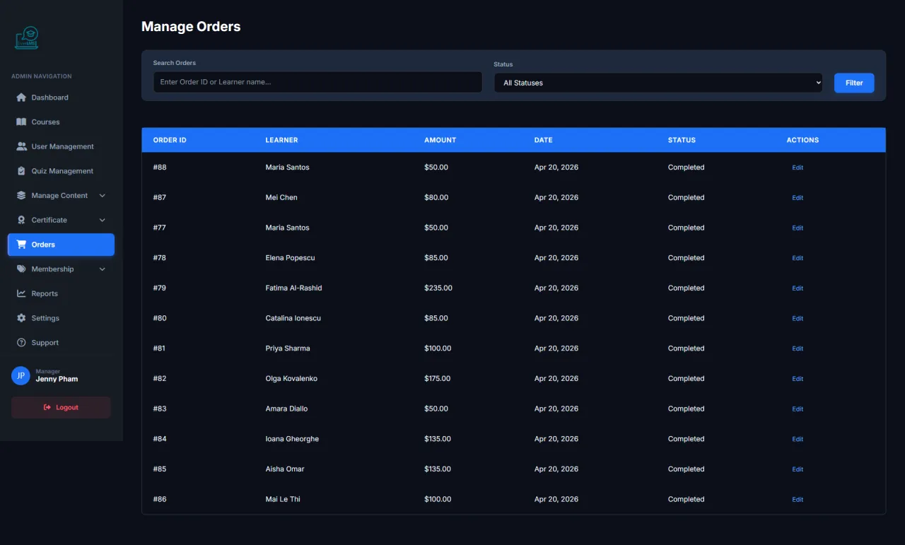This screenshot has height=545, width=905.
Task: Open the Dashboard menu item
Action: pos(61,98)
